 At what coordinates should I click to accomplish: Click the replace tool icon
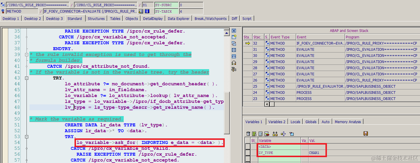tap(234, 43)
